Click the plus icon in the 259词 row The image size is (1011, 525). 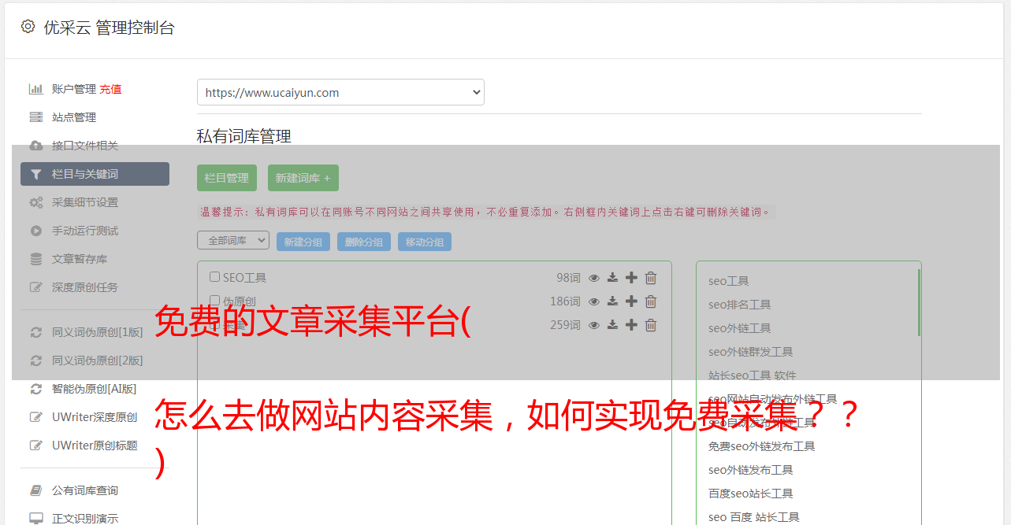click(631, 325)
